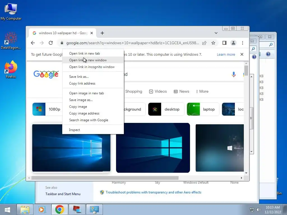This screenshot has height=215, width=287.
Task: Open File Explorer from the taskbar
Action: [x=25, y=209]
